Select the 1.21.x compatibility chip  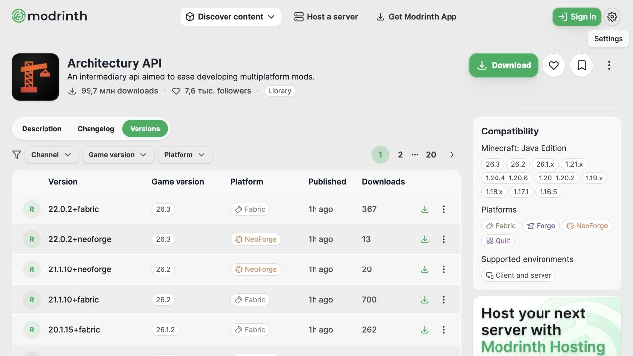574,164
